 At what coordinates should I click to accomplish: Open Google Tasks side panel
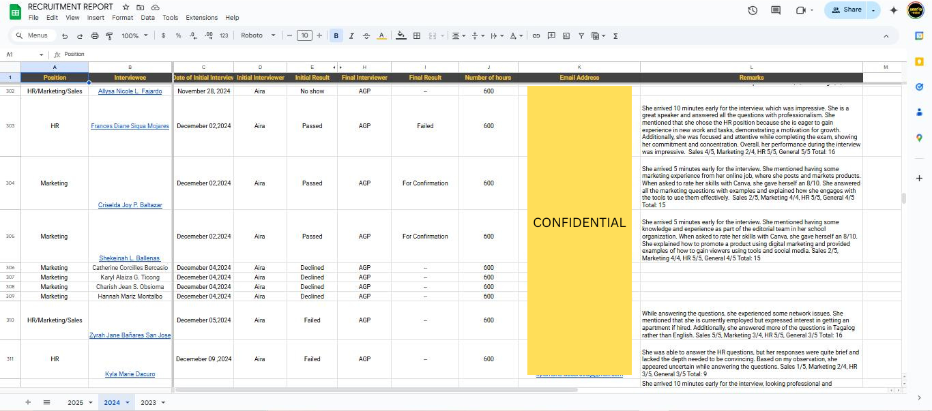pyautogui.click(x=919, y=87)
